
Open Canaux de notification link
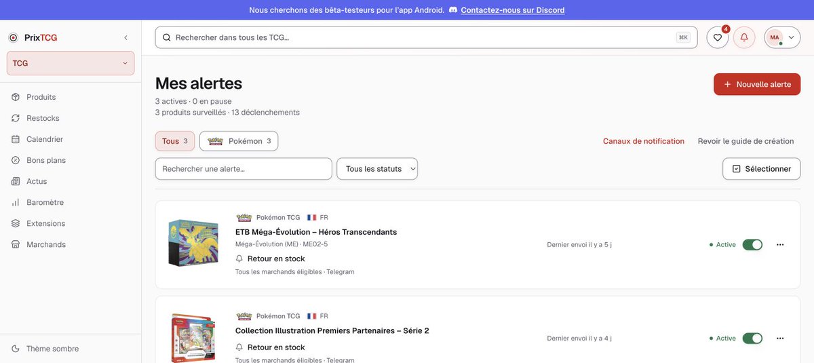[x=644, y=141]
